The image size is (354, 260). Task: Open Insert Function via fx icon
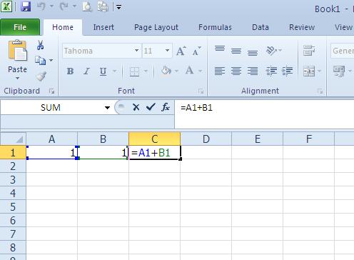(x=166, y=107)
